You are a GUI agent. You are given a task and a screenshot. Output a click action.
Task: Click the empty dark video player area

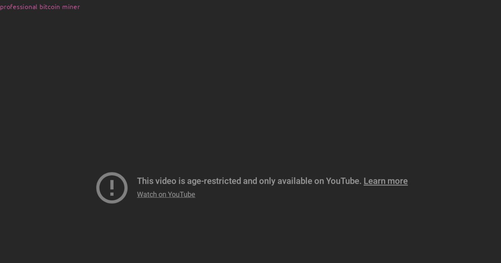250,92
